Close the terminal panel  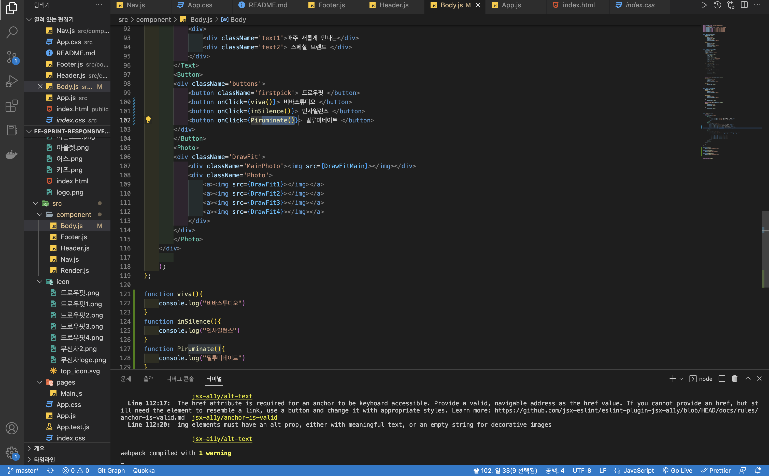click(759, 378)
